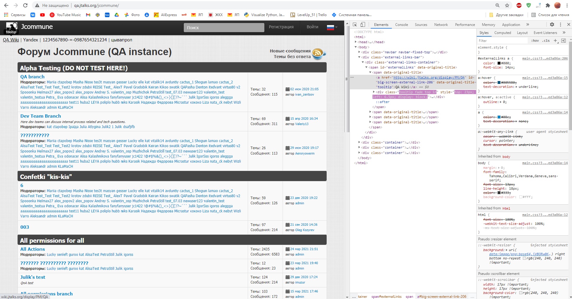Activate the DevTools inspect element picker
The height and width of the screenshot is (299, 572).
click(355, 25)
